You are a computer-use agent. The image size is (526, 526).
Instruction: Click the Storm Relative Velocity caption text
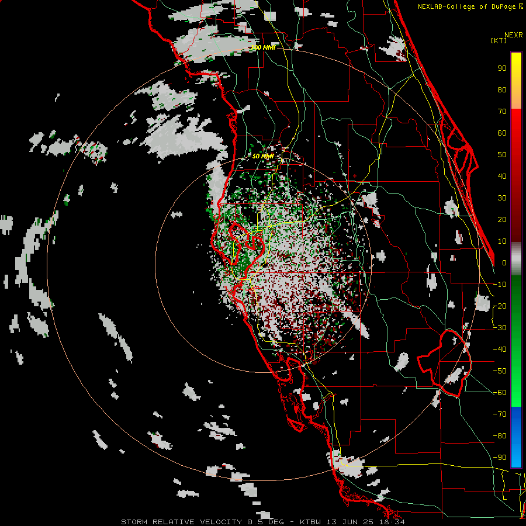pos(262,522)
